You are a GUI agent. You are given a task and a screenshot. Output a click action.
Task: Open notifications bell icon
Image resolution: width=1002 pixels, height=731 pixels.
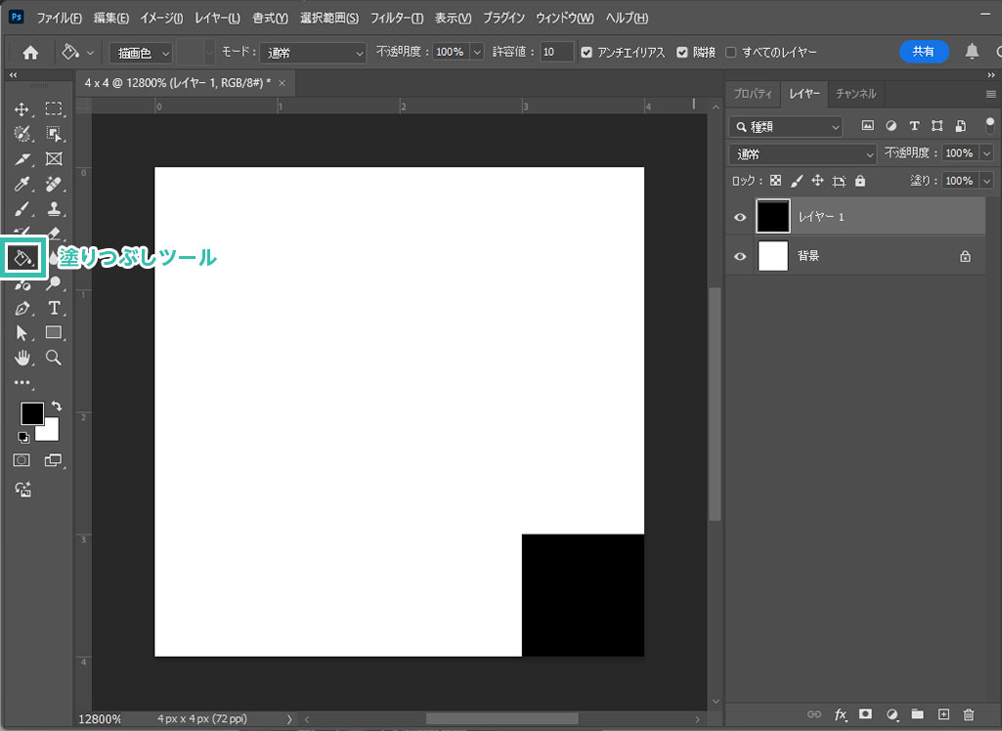972,52
